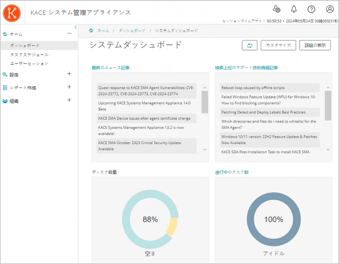
Task: Open Upcoming KACE Systems Management Appliance 14.0 Beta
Action: tap(146, 106)
